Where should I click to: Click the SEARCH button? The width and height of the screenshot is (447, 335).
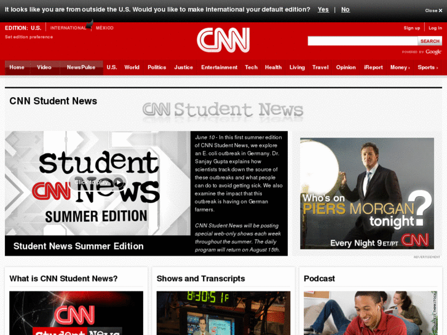[x=430, y=41]
